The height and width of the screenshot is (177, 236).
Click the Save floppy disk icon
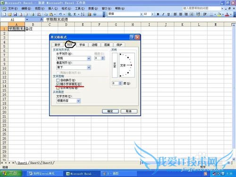coord(15,14)
